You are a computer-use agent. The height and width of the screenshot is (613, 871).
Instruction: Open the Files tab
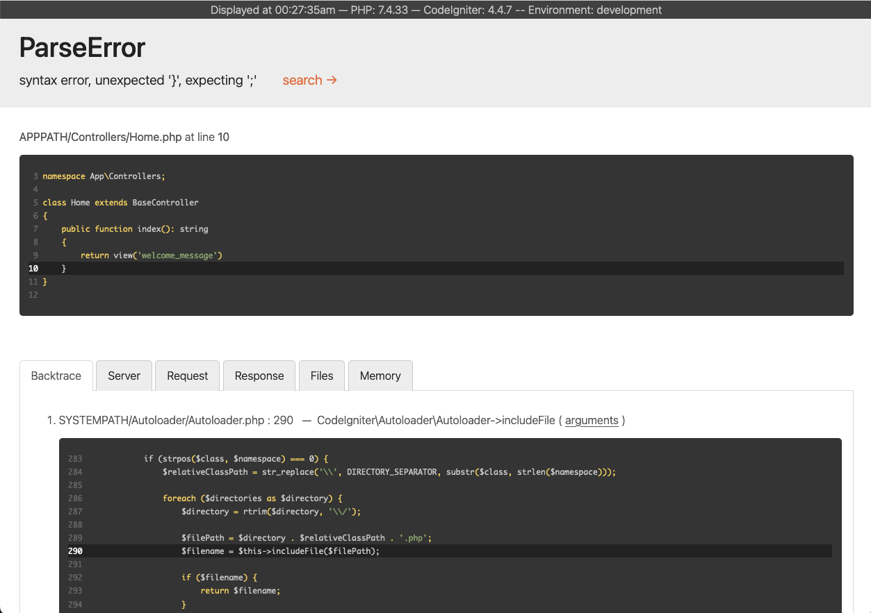pyautogui.click(x=321, y=376)
